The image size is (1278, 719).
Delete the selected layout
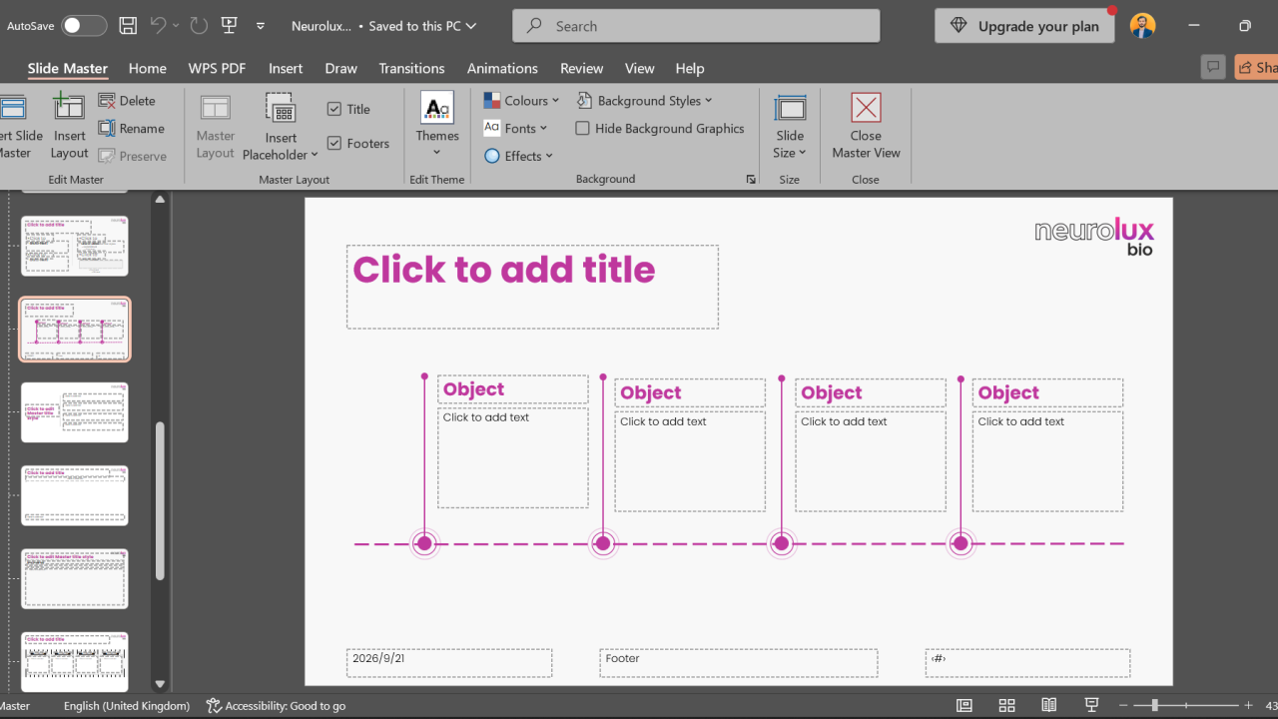point(127,101)
